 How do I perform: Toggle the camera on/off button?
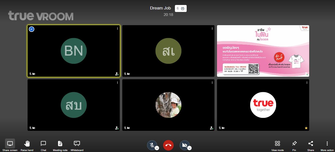point(184,145)
